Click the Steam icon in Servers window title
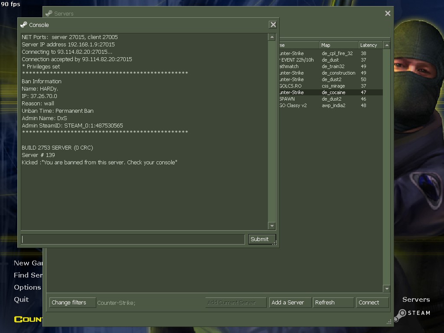 [49, 13]
